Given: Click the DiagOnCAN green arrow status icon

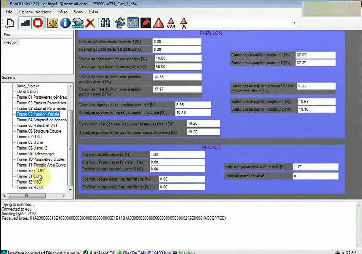Looking at the screenshot, I should (x=119, y=252).
